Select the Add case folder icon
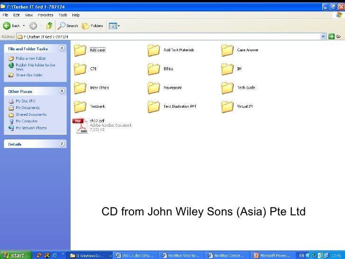 pos(80,50)
